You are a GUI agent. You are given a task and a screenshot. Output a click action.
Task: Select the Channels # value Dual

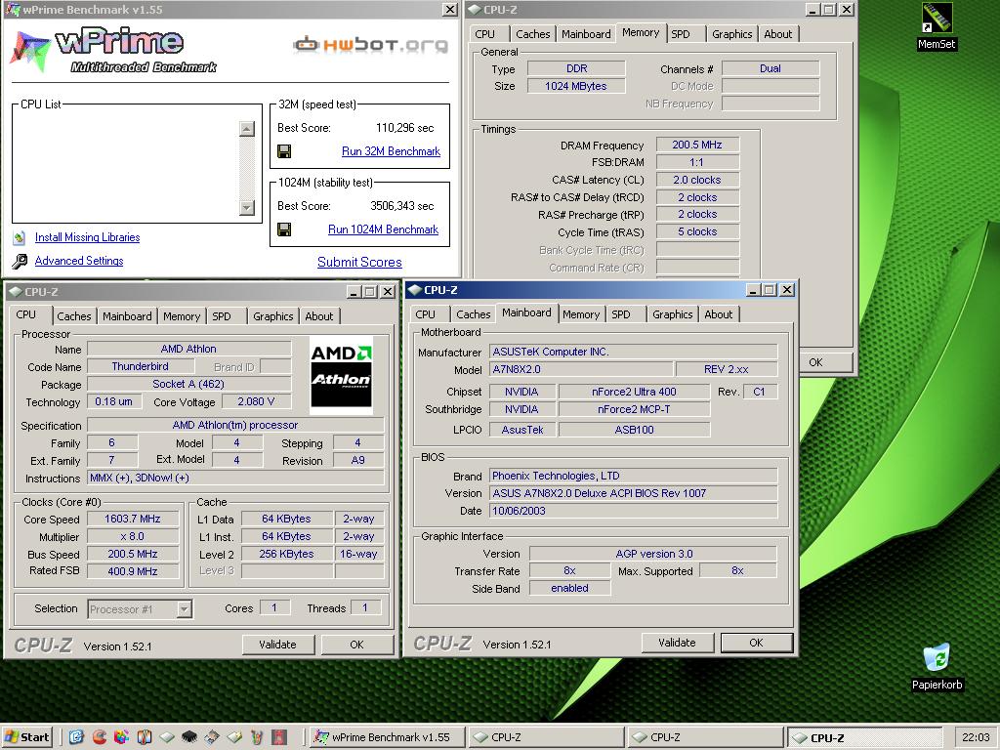click(x=771, y=69)
